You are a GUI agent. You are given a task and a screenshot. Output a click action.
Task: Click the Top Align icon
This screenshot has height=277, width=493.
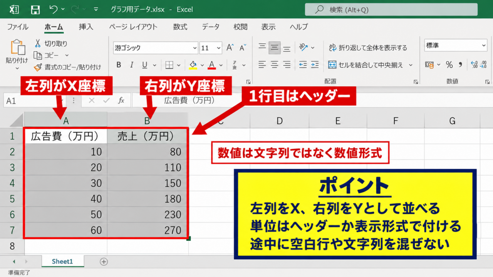coord(262,47)
